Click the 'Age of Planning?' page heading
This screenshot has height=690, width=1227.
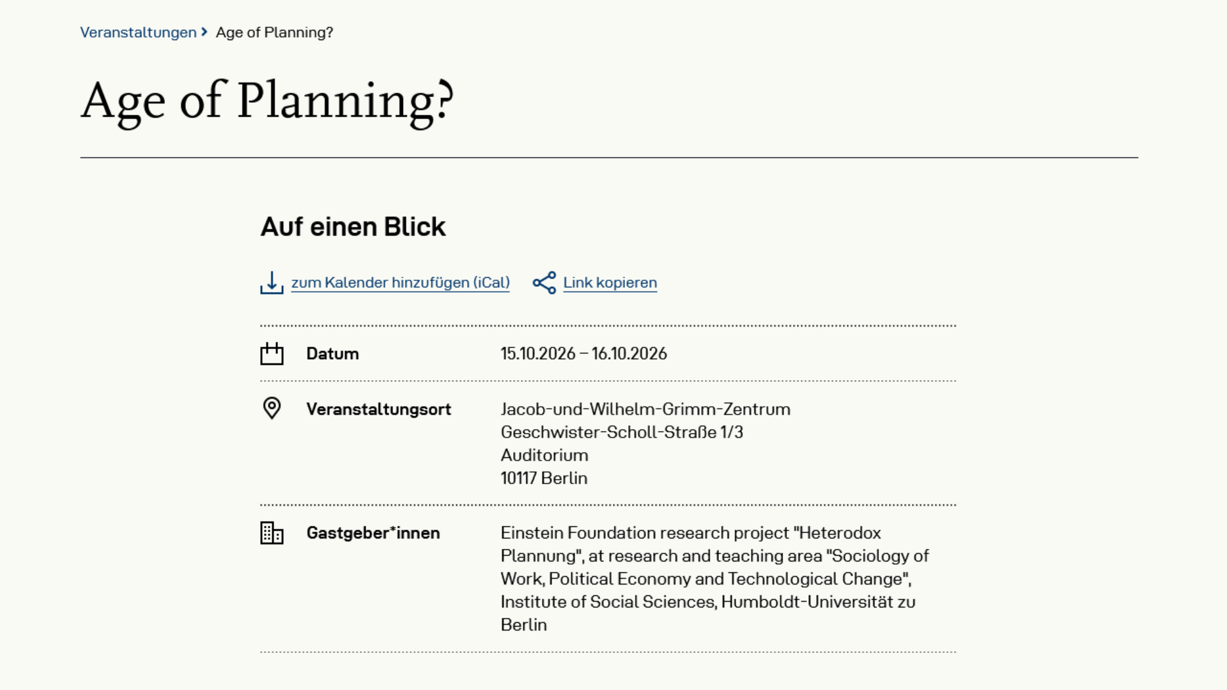[267, 102]
